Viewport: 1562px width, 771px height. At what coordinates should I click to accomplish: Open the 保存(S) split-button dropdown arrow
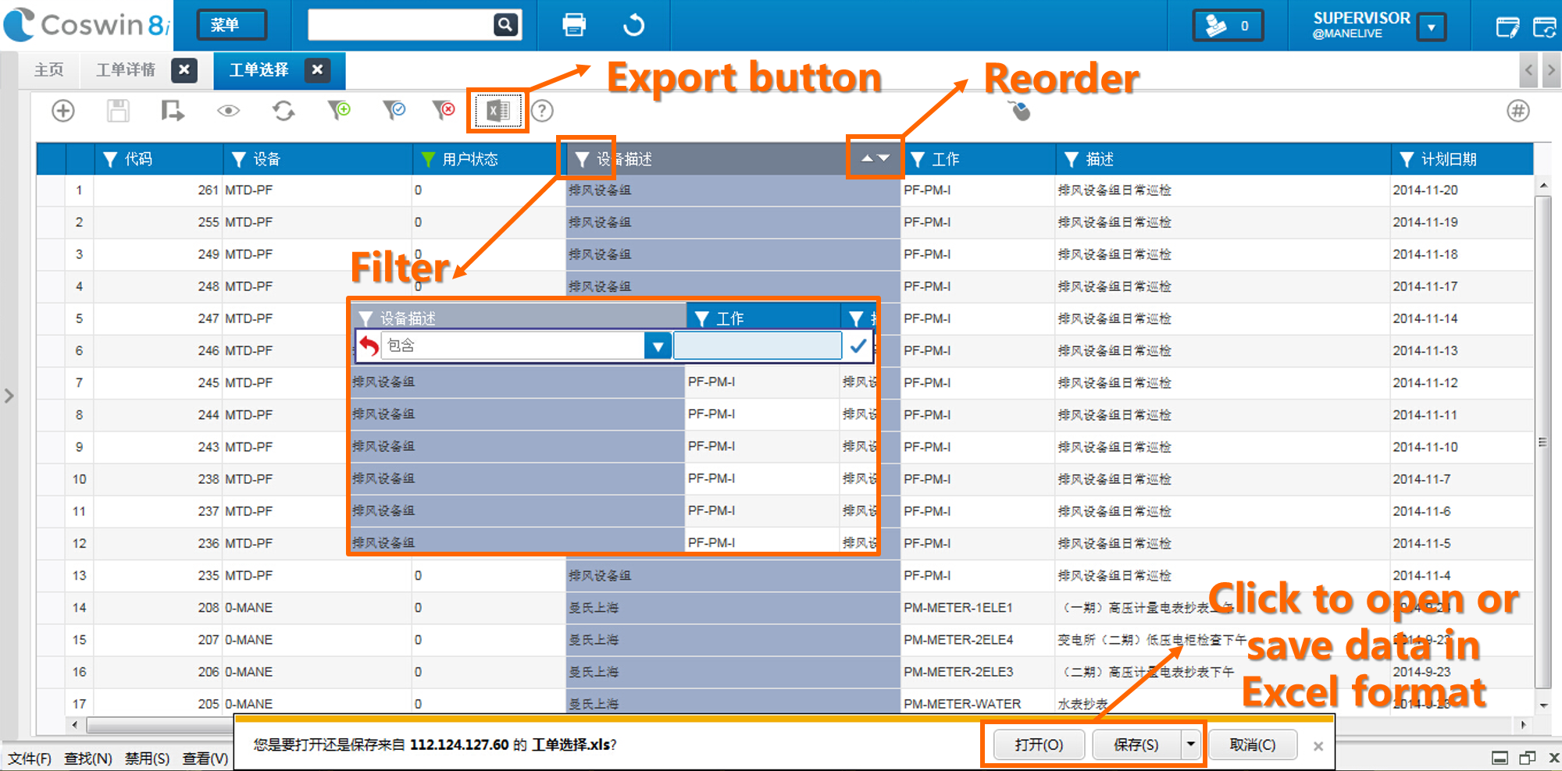tap(1189, 744)
